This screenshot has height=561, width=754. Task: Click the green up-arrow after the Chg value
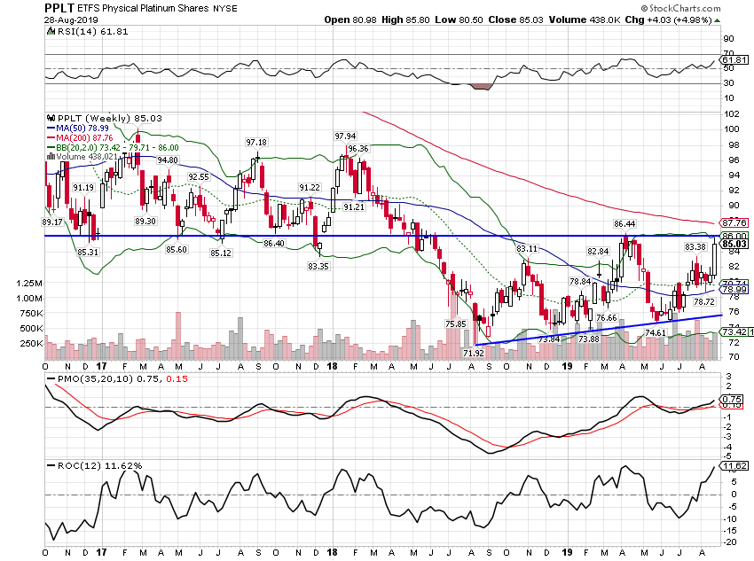click(717, 20)
